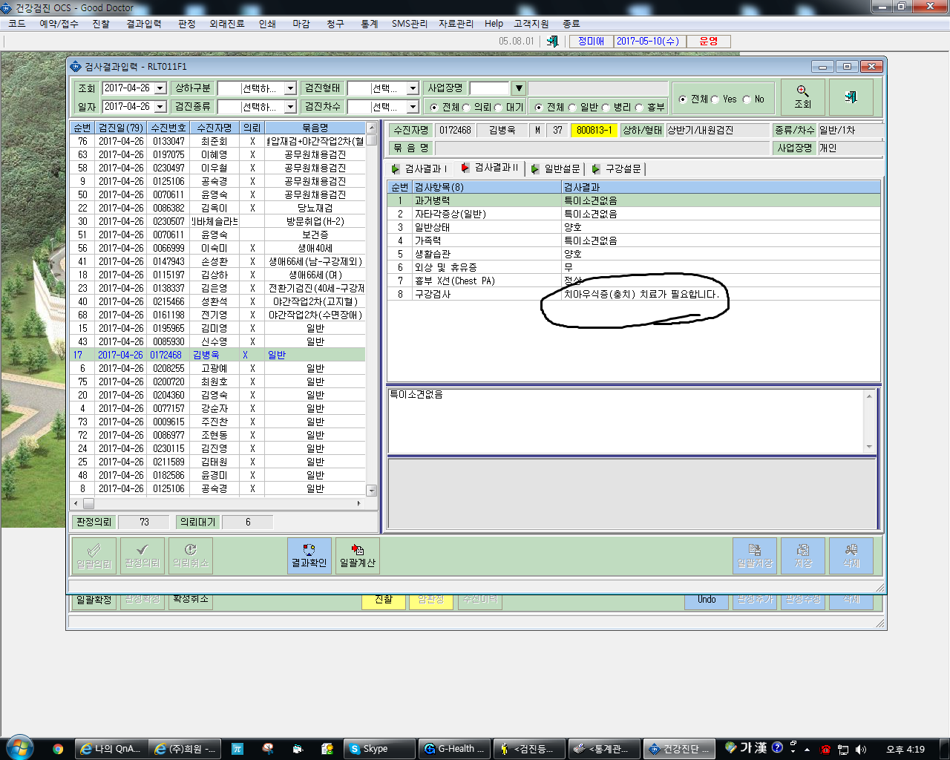Click the 확정취소 button
The width and height of the screenshot is (950, 760).
point(190,600)
